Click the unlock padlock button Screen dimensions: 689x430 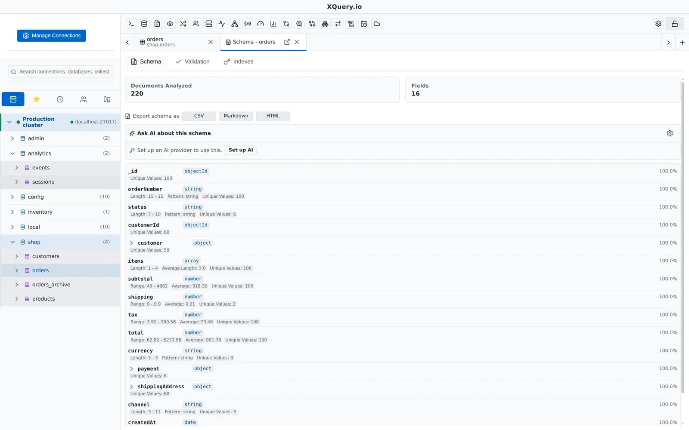(675, 24)
